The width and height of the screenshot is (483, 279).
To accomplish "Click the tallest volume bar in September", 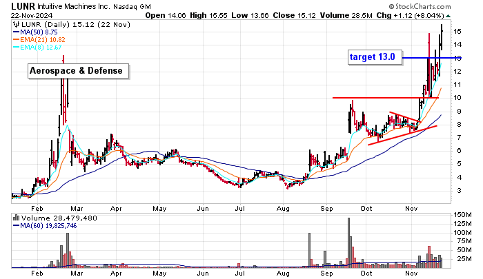I will pos(348,242).
